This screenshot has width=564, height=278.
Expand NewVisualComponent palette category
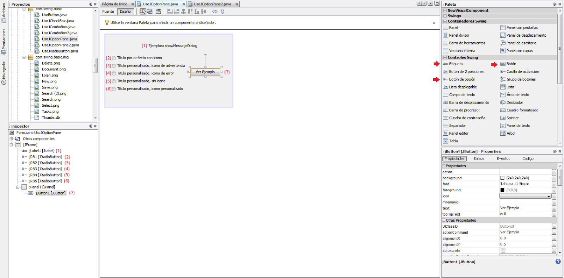pos(445,11)
